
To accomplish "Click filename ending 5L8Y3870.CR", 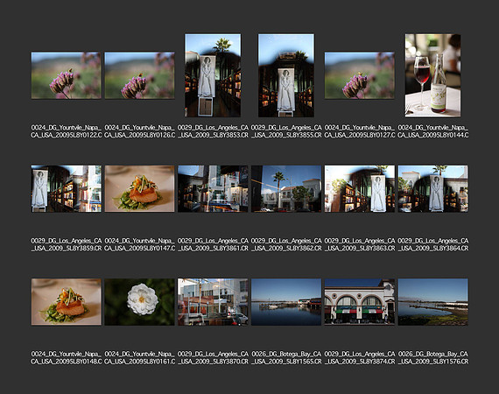I will pyautogui.click(x=213, y=358).
